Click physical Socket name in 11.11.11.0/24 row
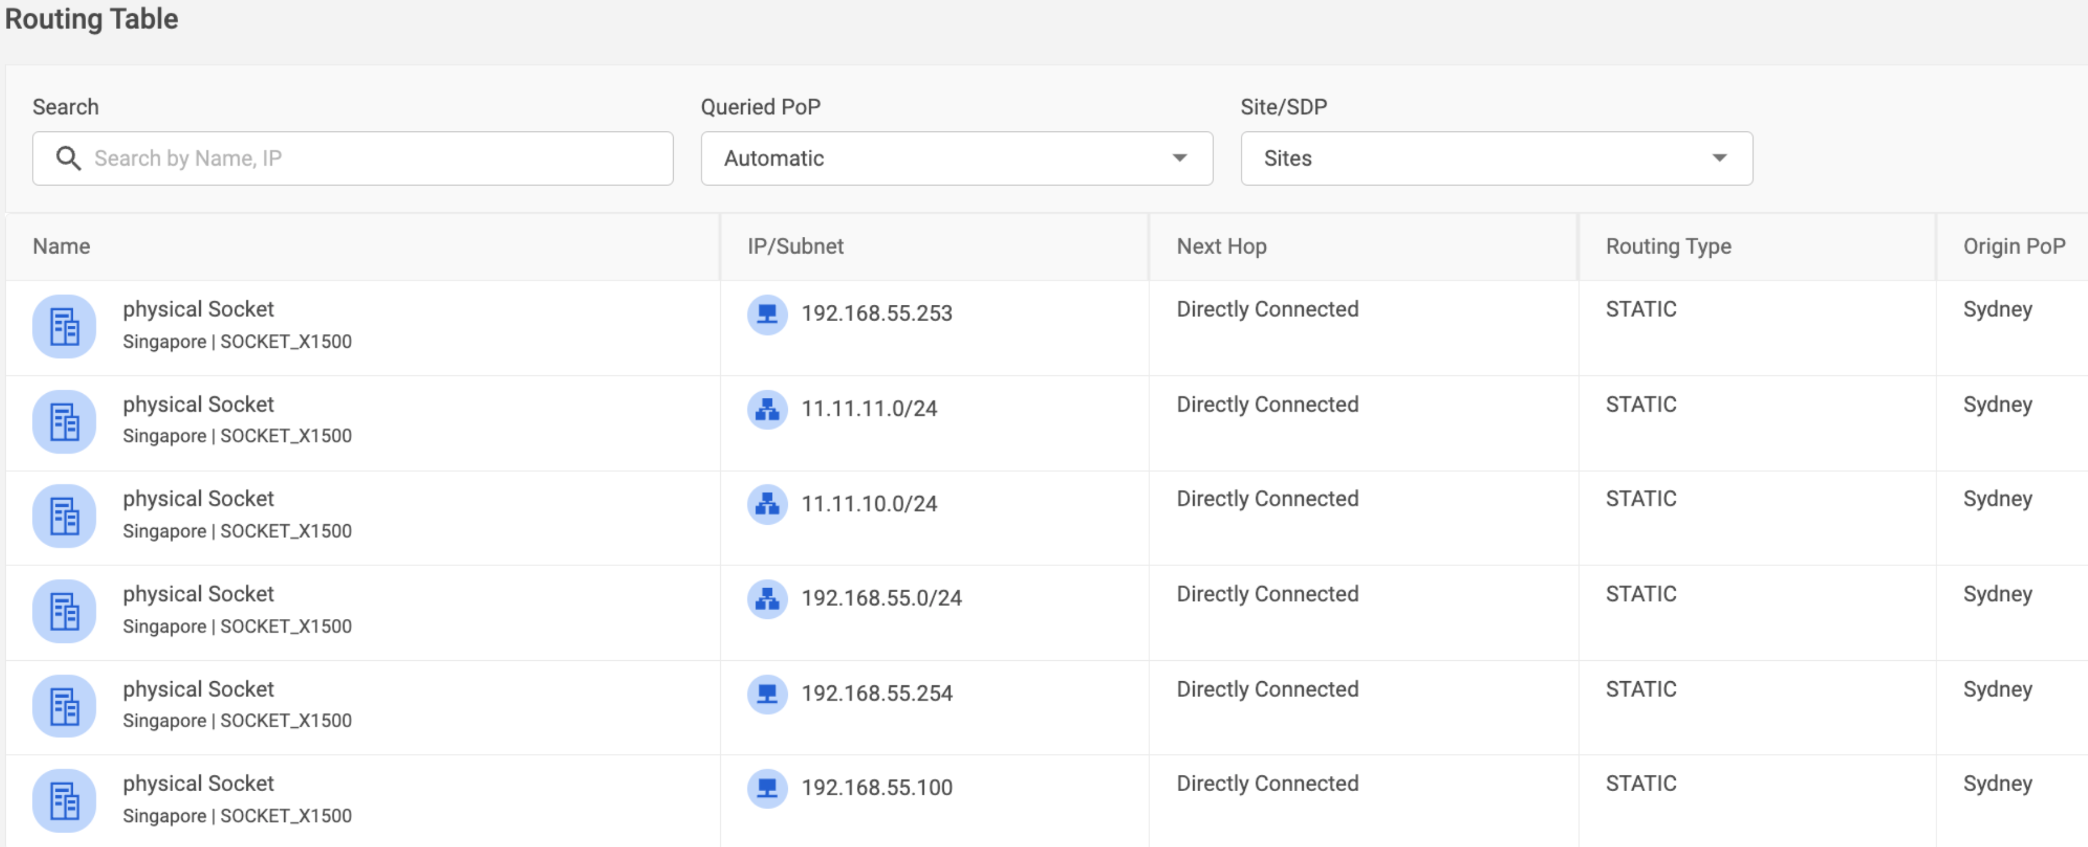The width and height of the screenshot is (2088, 847). click(x=199, y=404)
